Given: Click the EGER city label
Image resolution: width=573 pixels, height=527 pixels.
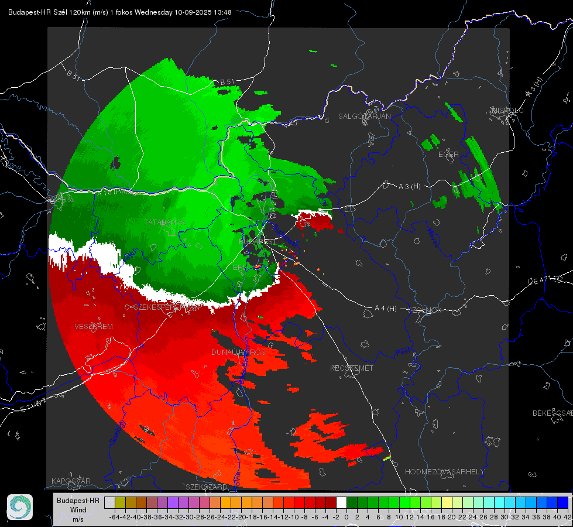Looking at the screenshot, I should [x=448, y=155].
